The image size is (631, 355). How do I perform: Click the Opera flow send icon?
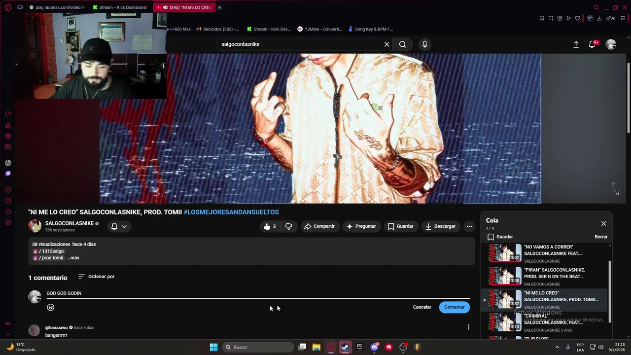coord(568,18)
